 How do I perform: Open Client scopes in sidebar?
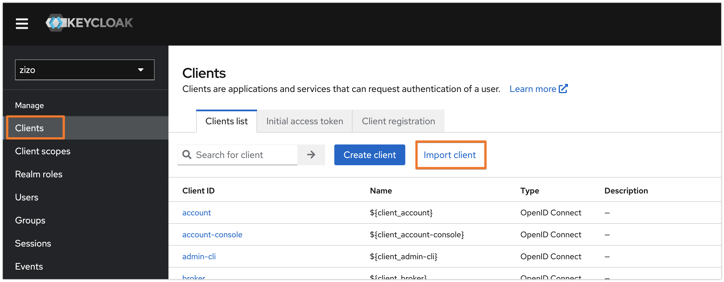43,151
